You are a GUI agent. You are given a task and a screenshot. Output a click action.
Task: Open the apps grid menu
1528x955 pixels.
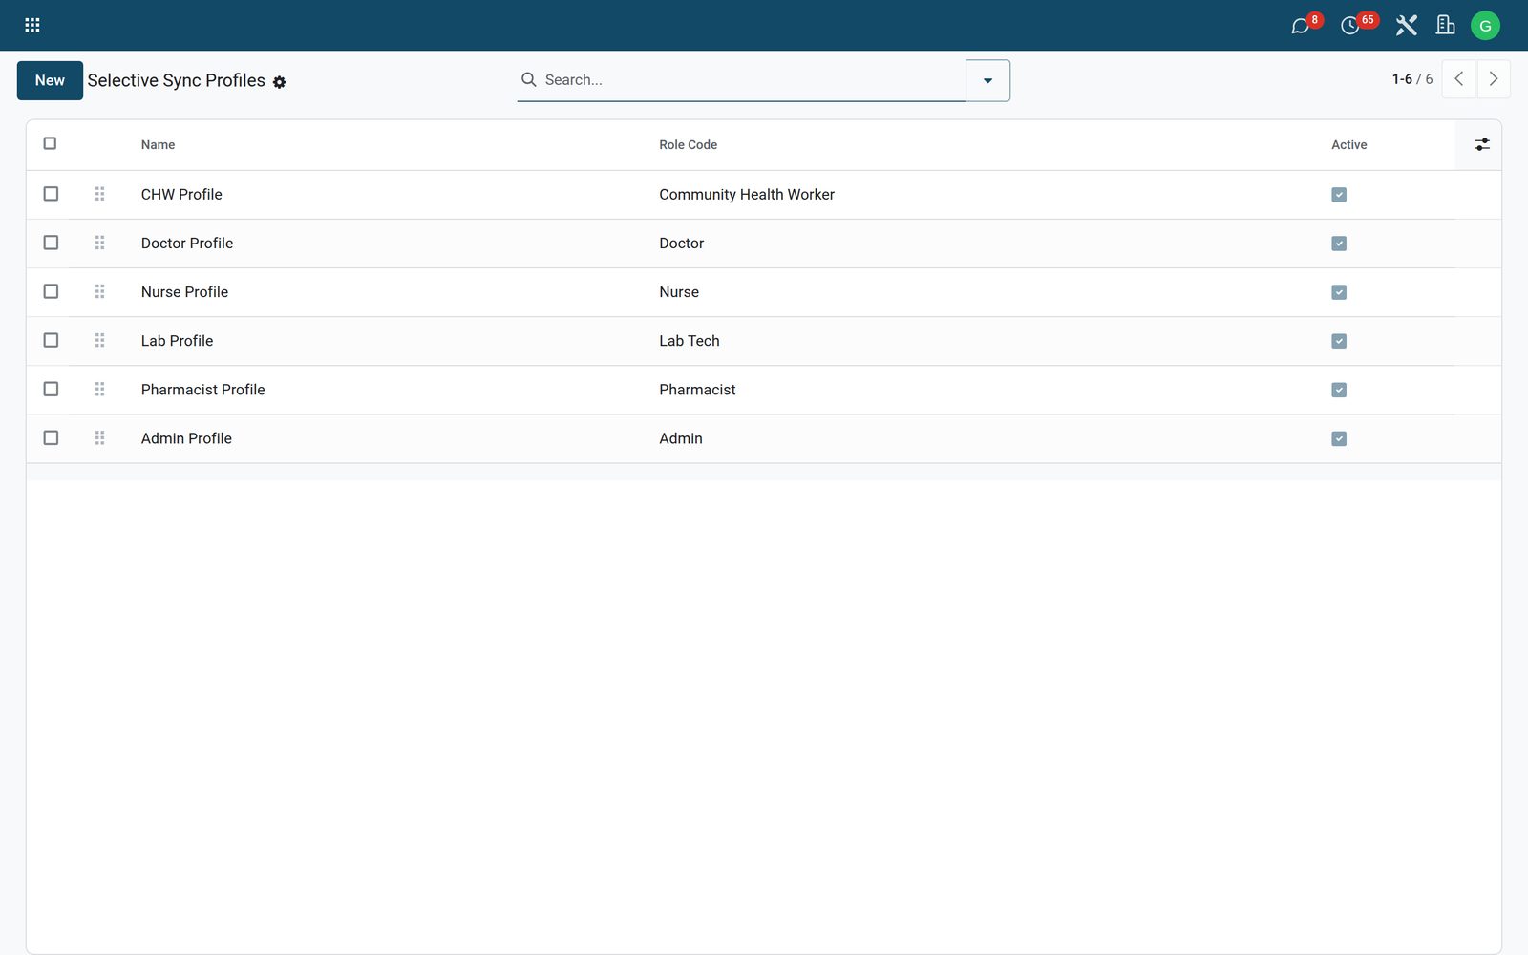(32, 26)
